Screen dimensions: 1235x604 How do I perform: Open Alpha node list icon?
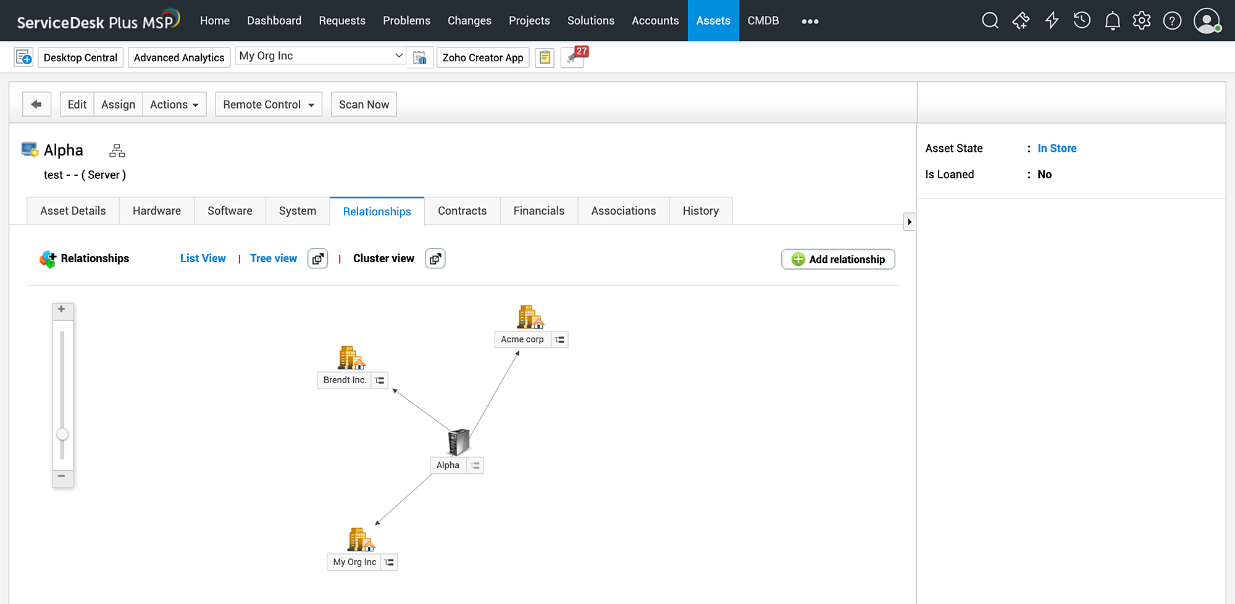pyautogui.click(x=475, y=465)
